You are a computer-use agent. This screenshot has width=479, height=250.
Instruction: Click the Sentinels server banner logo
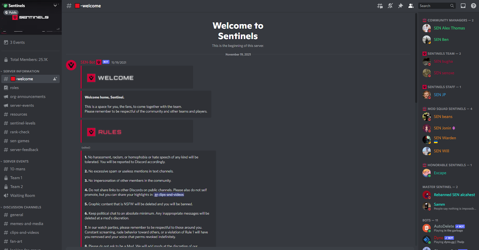tap(31, 17)
